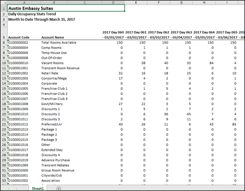
Task: Select column H header
Action: pyautogui.click(x=204, y=3)
